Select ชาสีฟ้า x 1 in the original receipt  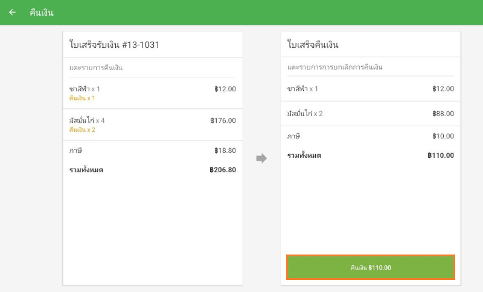85,89
